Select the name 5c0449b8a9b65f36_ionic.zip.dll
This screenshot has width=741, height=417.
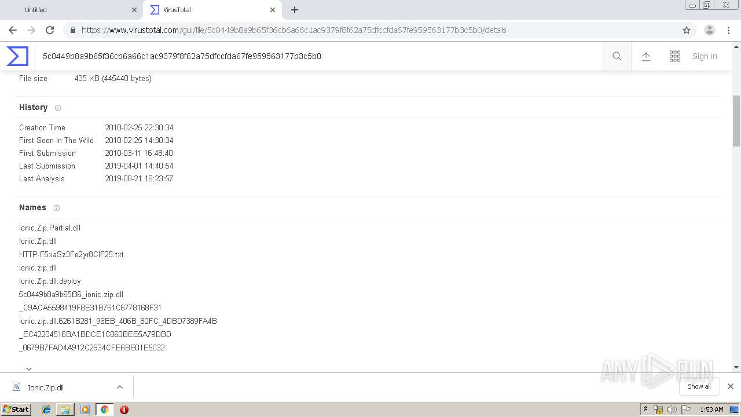[x=71, y=295]
